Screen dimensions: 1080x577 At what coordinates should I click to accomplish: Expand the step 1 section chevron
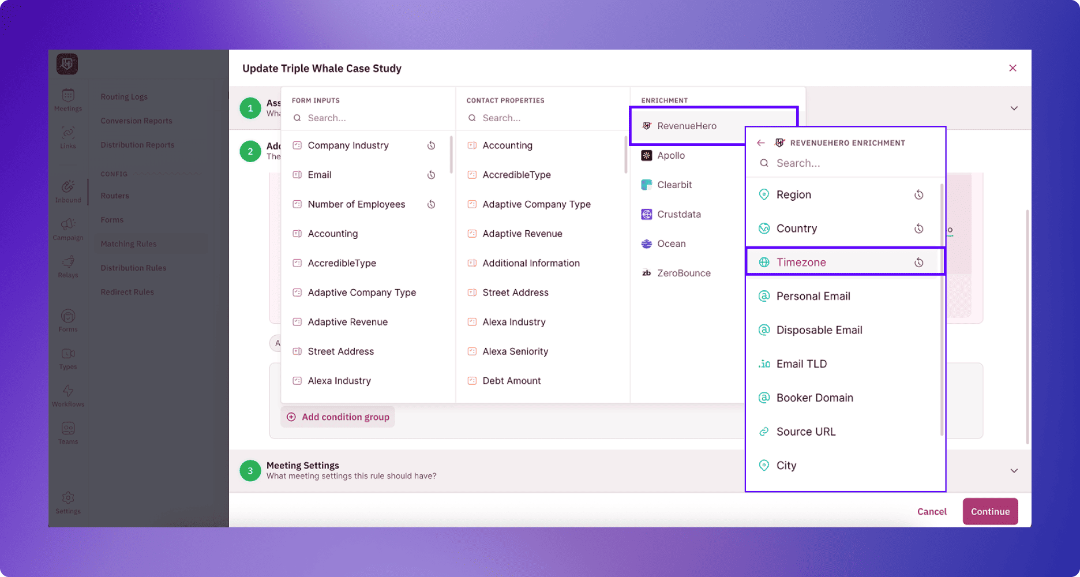click(1014, 108)
